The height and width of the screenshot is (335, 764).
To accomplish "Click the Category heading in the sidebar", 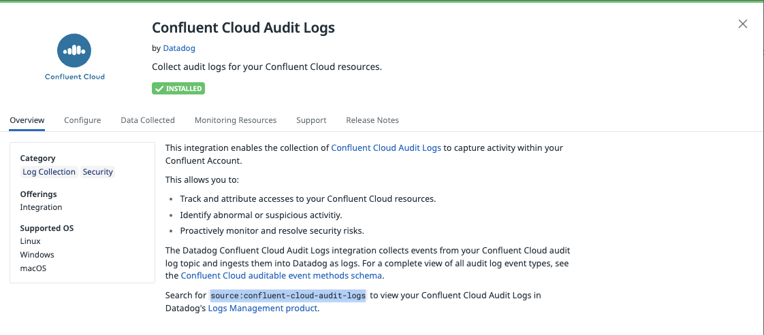I will 37,158.
